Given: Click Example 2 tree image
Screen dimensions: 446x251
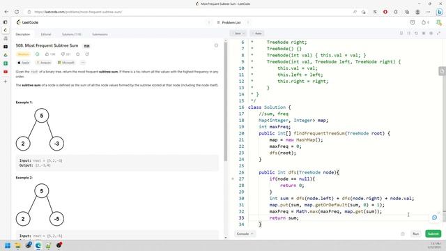Looking at the screenshot, I should (x=40, y=205).
